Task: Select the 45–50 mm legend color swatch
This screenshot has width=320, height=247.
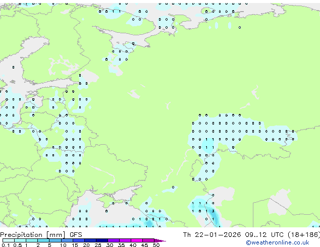Action: pyautogui.click(x=148, y=240)
